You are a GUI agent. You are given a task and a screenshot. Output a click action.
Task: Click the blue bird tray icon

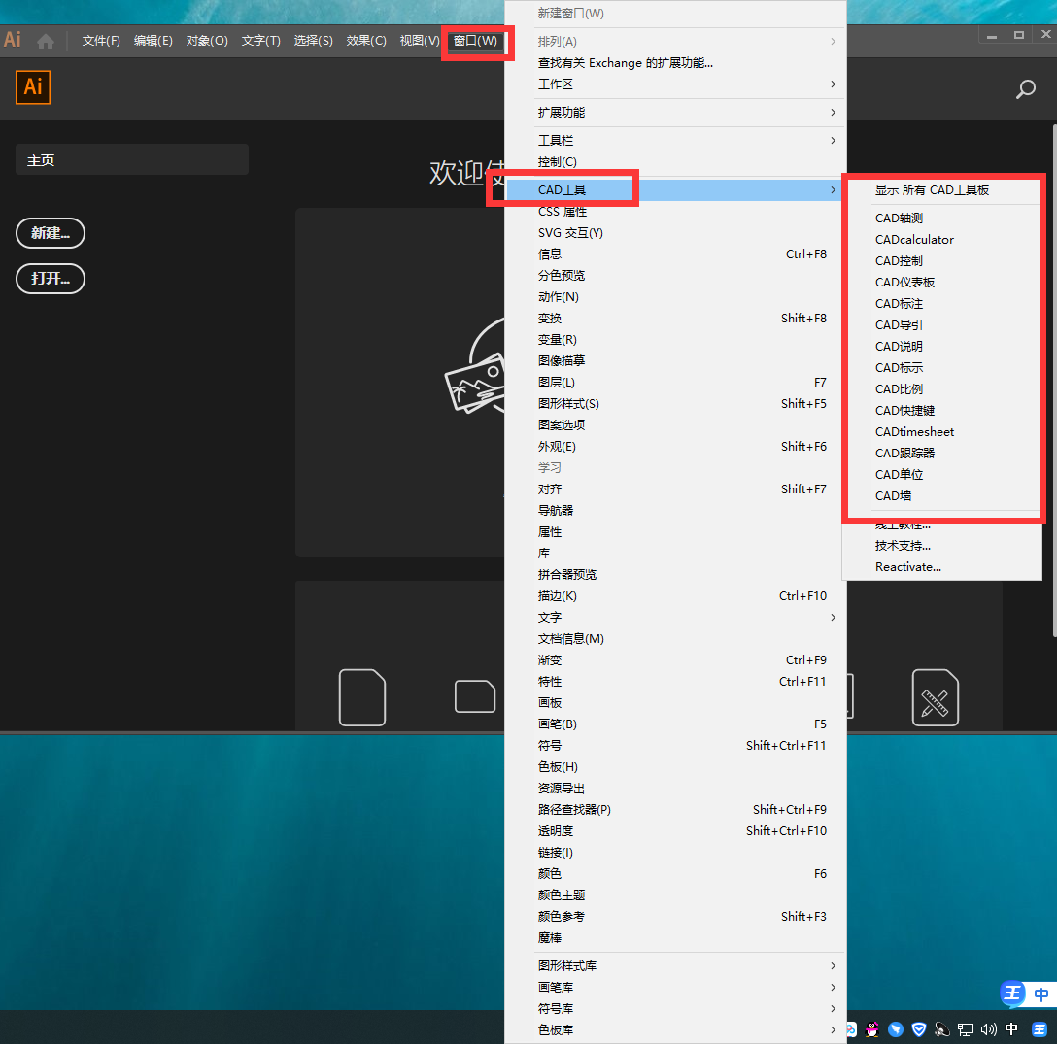point(896,1029)
